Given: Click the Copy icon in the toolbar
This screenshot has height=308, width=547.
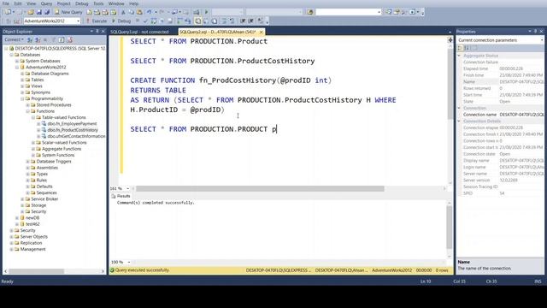Looking at the screenshot, I should [x=131, y=12].
